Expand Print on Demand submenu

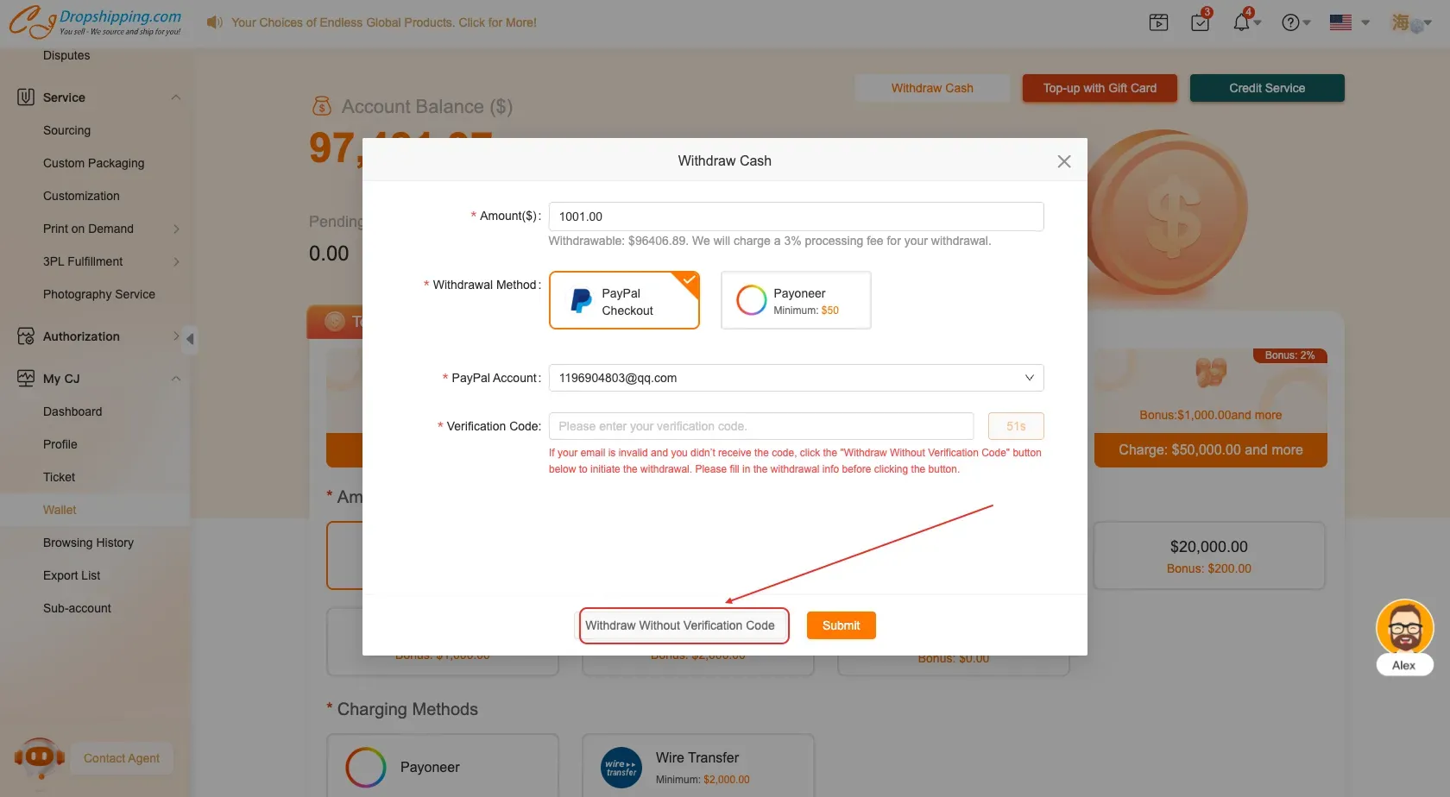pos(176,229)
